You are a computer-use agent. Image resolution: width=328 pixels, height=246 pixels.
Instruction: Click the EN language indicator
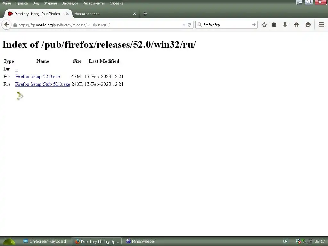[285, 242]
